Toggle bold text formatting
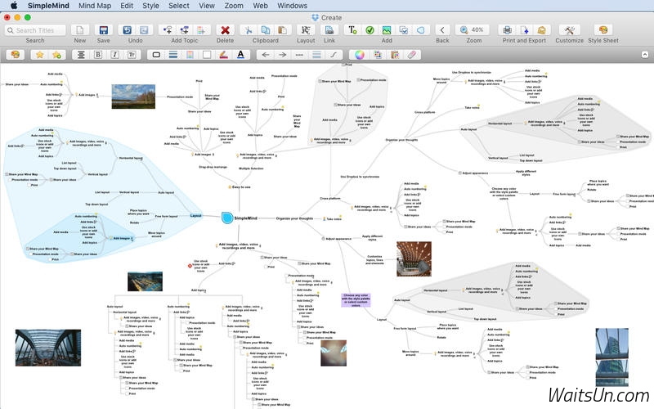The height and width of the screenshot is (409, 654). (x=98, y=55)
